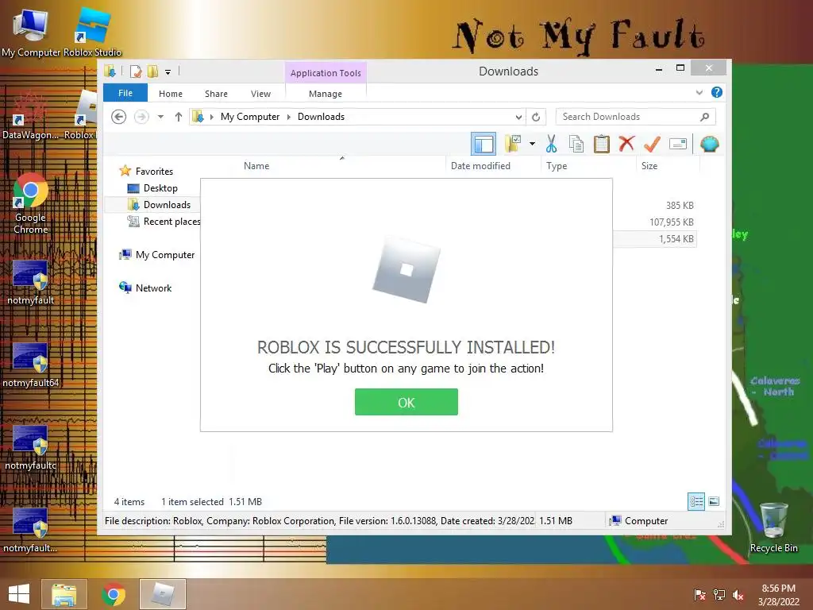Select the notmyfault64 desktop icon
813x610 pixels.
(x=31, y=365)
